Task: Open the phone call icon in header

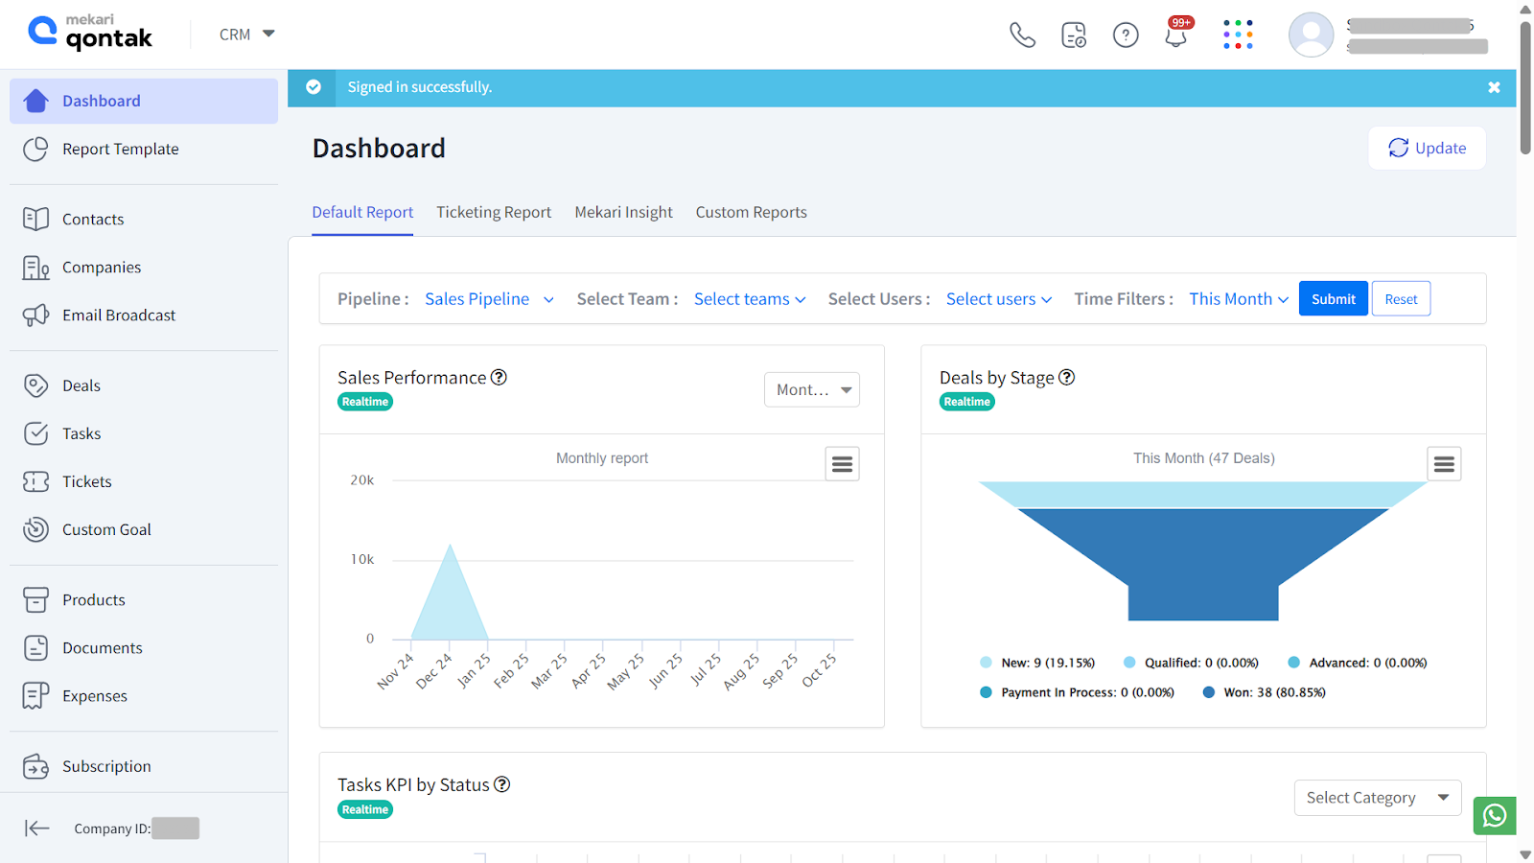Action: coord(1022,35)
